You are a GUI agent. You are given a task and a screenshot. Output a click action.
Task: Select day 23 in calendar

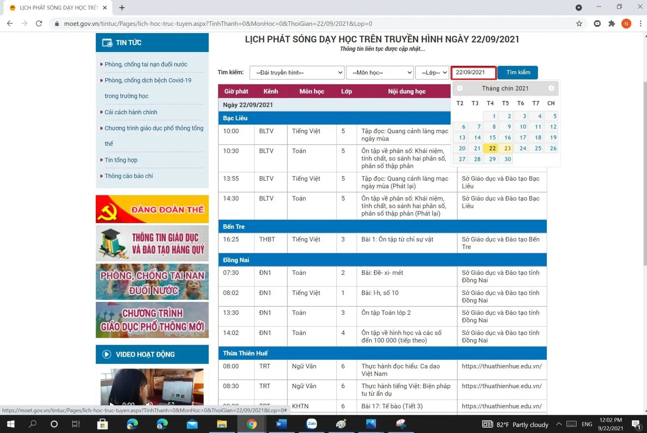(506, 148)
